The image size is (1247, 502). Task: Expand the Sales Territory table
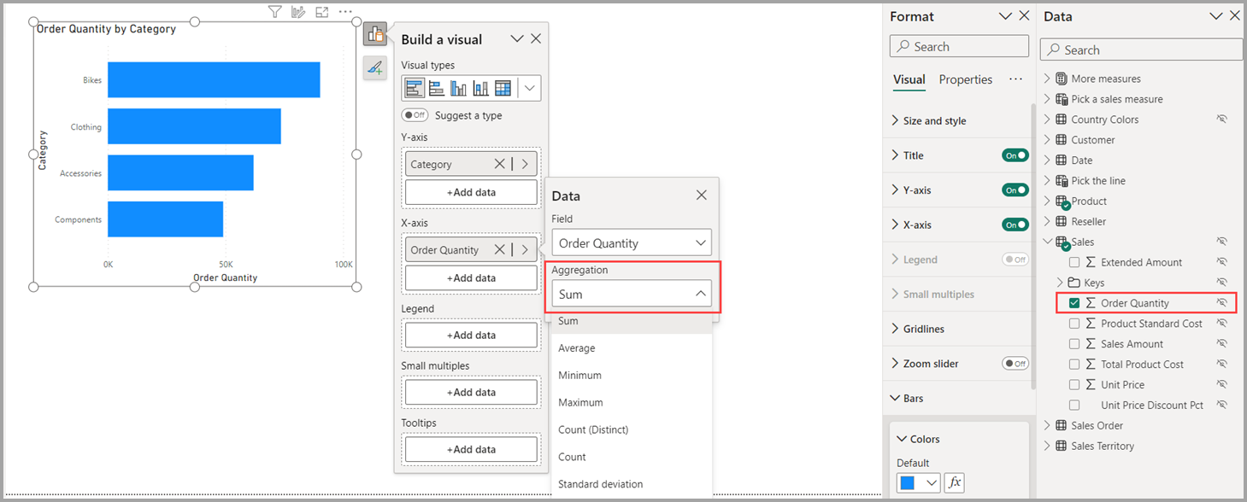1047,446
